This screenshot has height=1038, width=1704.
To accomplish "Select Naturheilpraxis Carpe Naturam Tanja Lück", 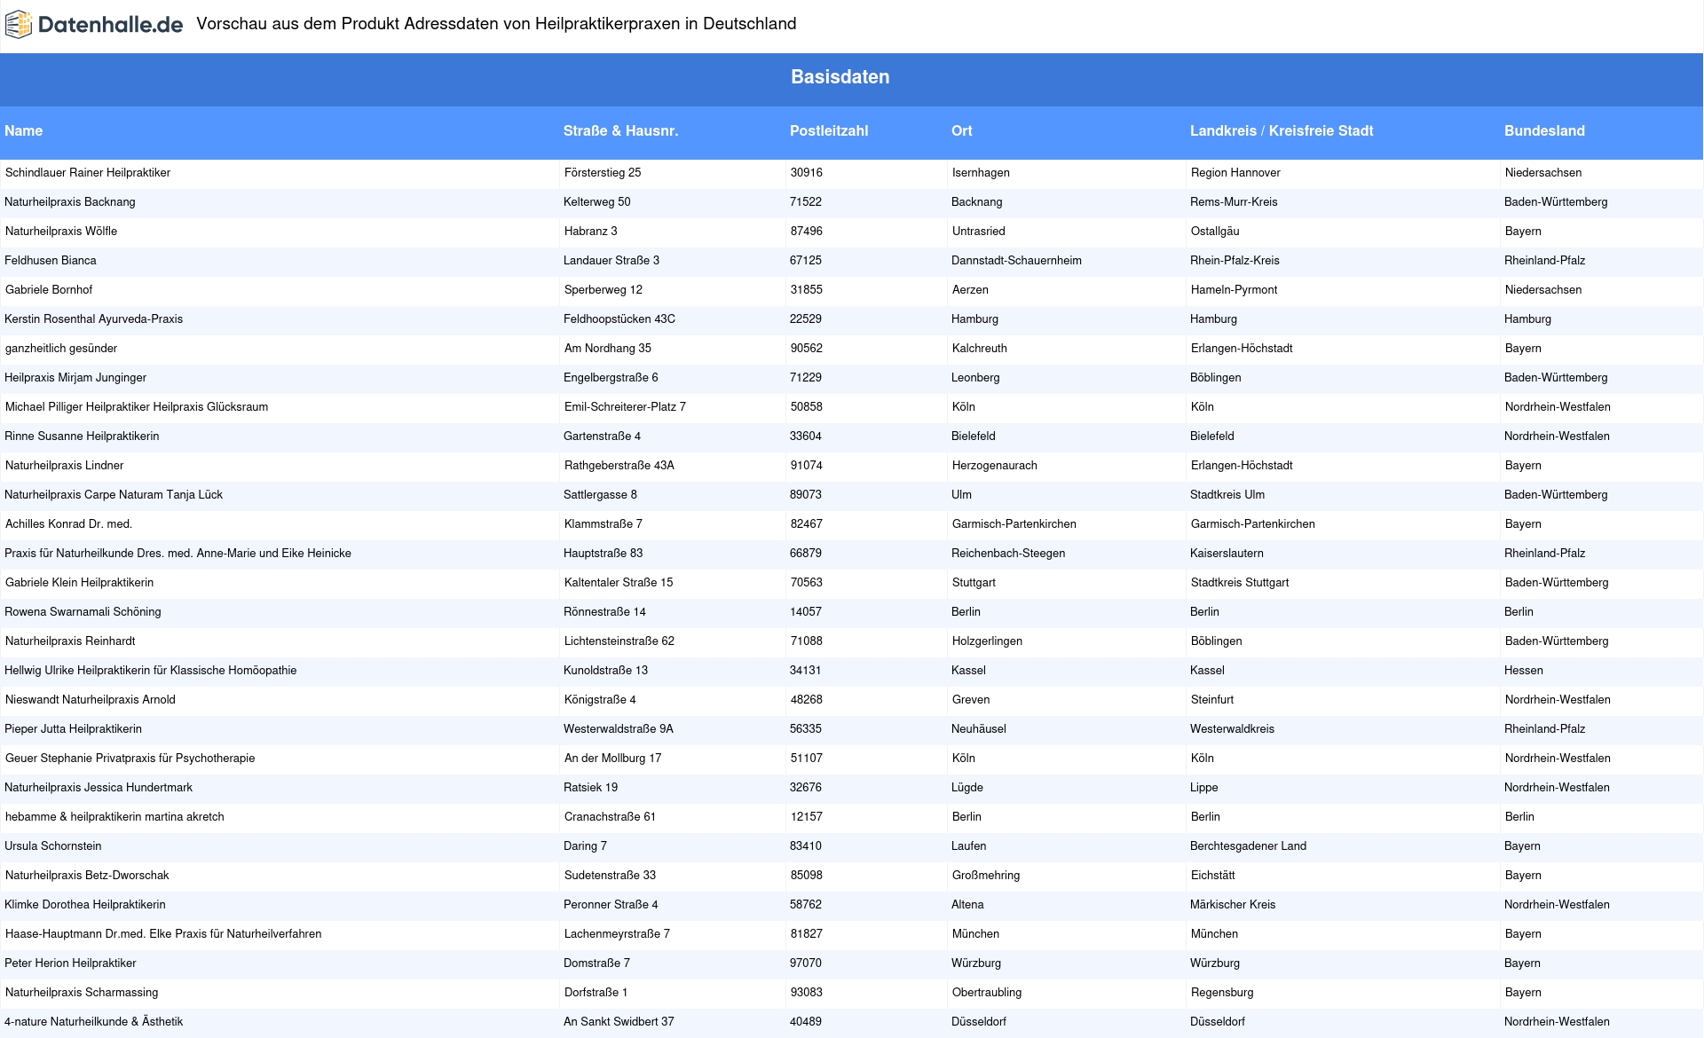I will 114,495.
